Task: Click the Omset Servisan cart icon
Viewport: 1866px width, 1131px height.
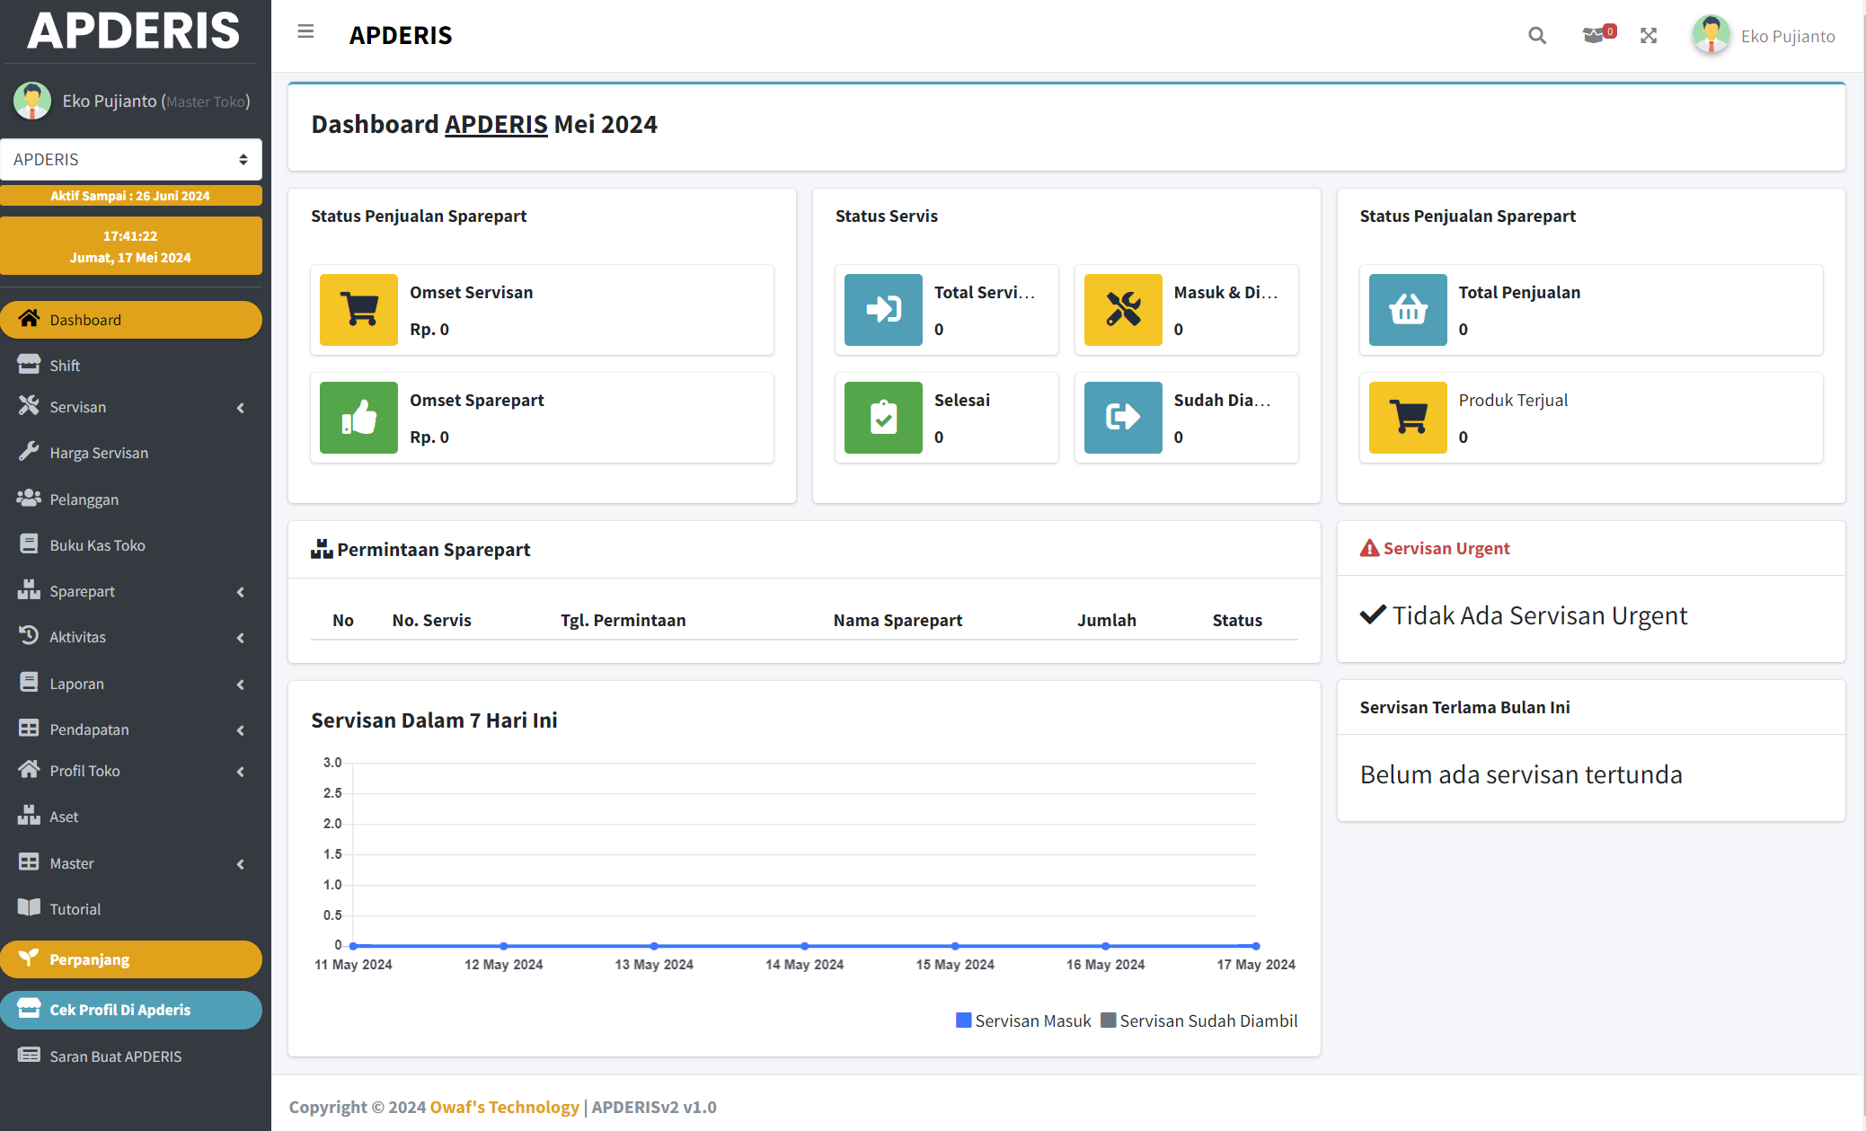Action: pos(358,310)
